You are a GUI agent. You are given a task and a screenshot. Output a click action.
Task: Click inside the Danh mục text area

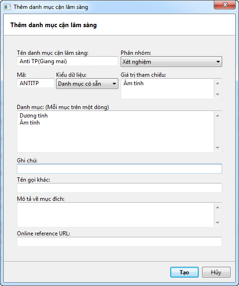click(x=116, y=132)
